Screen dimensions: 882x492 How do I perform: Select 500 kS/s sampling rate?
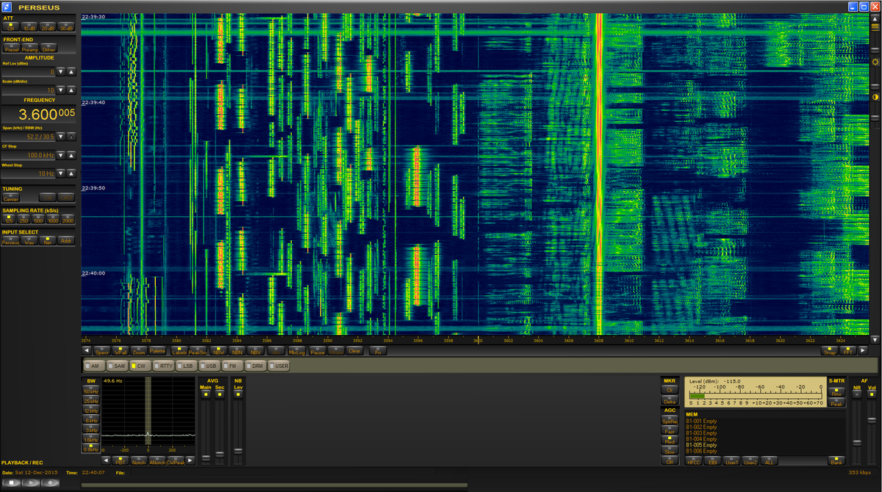click(x=38, y=219)
